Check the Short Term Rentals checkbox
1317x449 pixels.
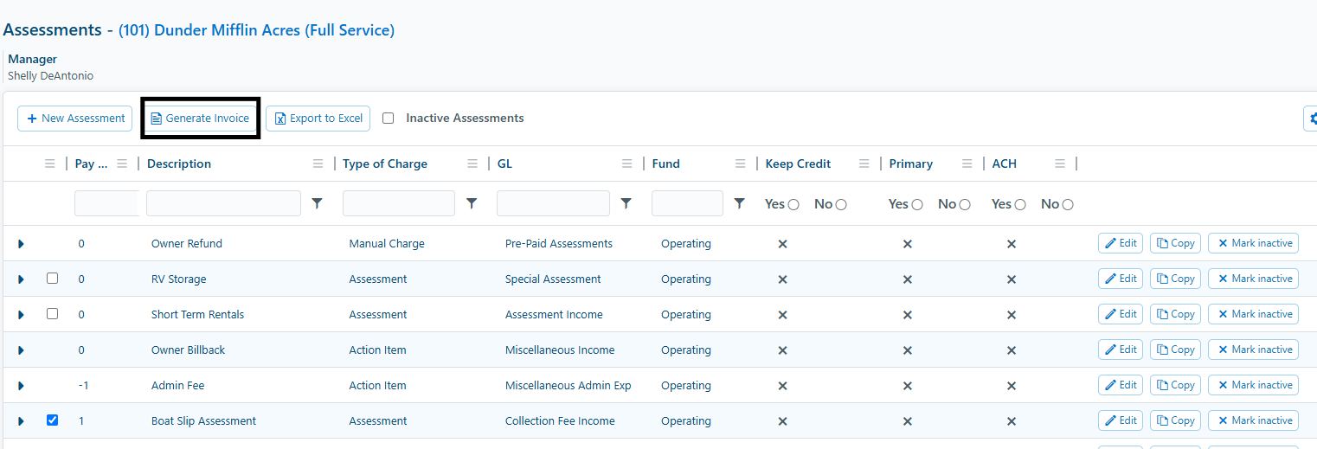click(x=52, y=314)
